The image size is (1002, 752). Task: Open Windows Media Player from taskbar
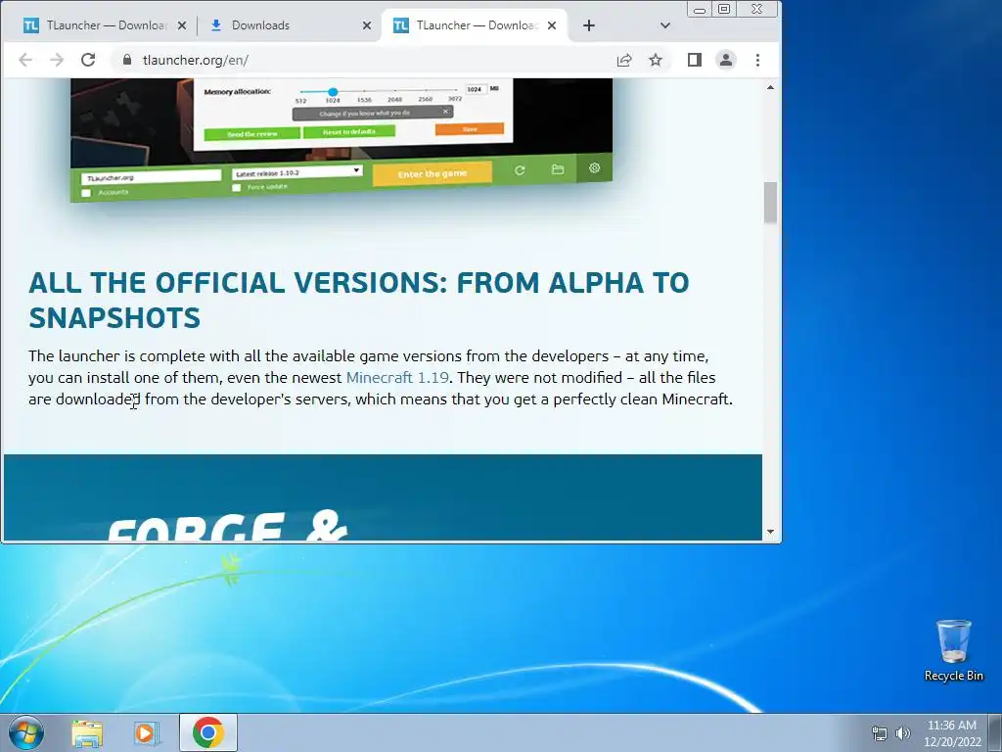[146, 732]
